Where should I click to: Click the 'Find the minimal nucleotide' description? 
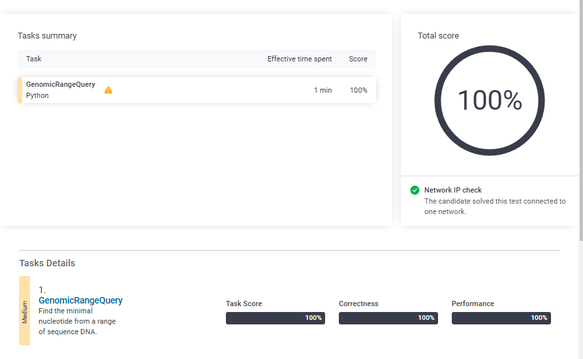tap(77, 321)
